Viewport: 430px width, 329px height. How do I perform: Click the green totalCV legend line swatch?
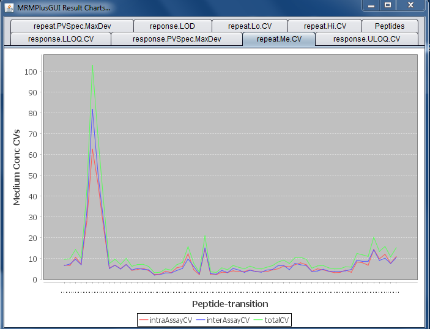click(x=258, y=320)
